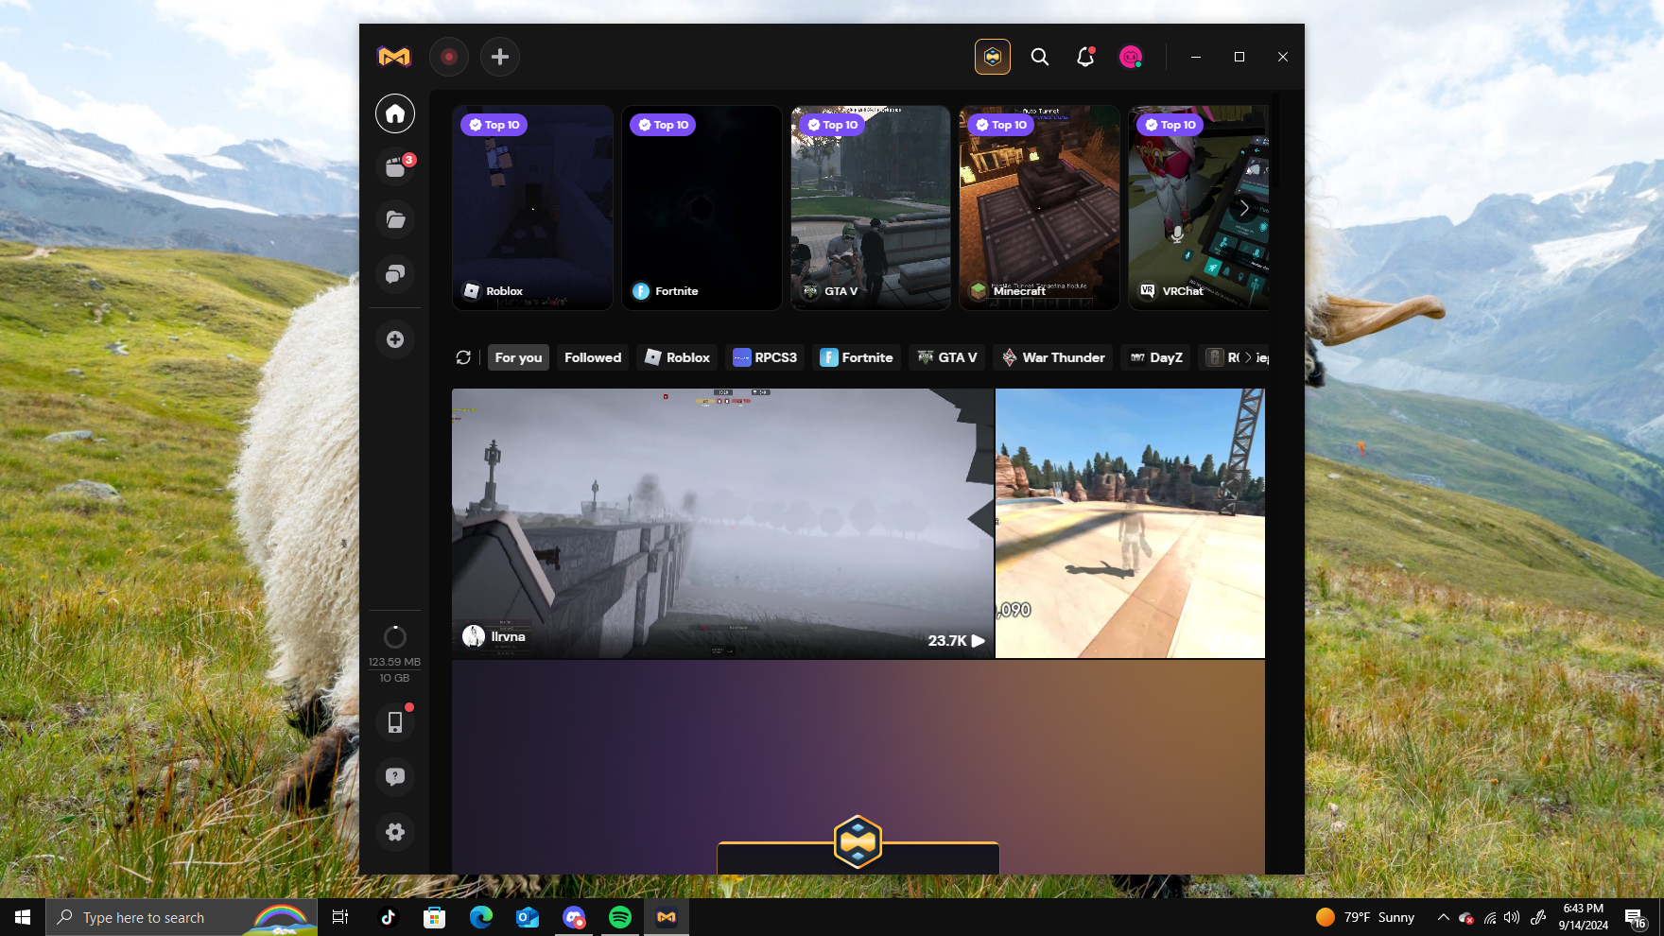Viewport: 1664px width, 936px height.
Task: Click the Windows Start button
Action: click(x=23, y=917)
